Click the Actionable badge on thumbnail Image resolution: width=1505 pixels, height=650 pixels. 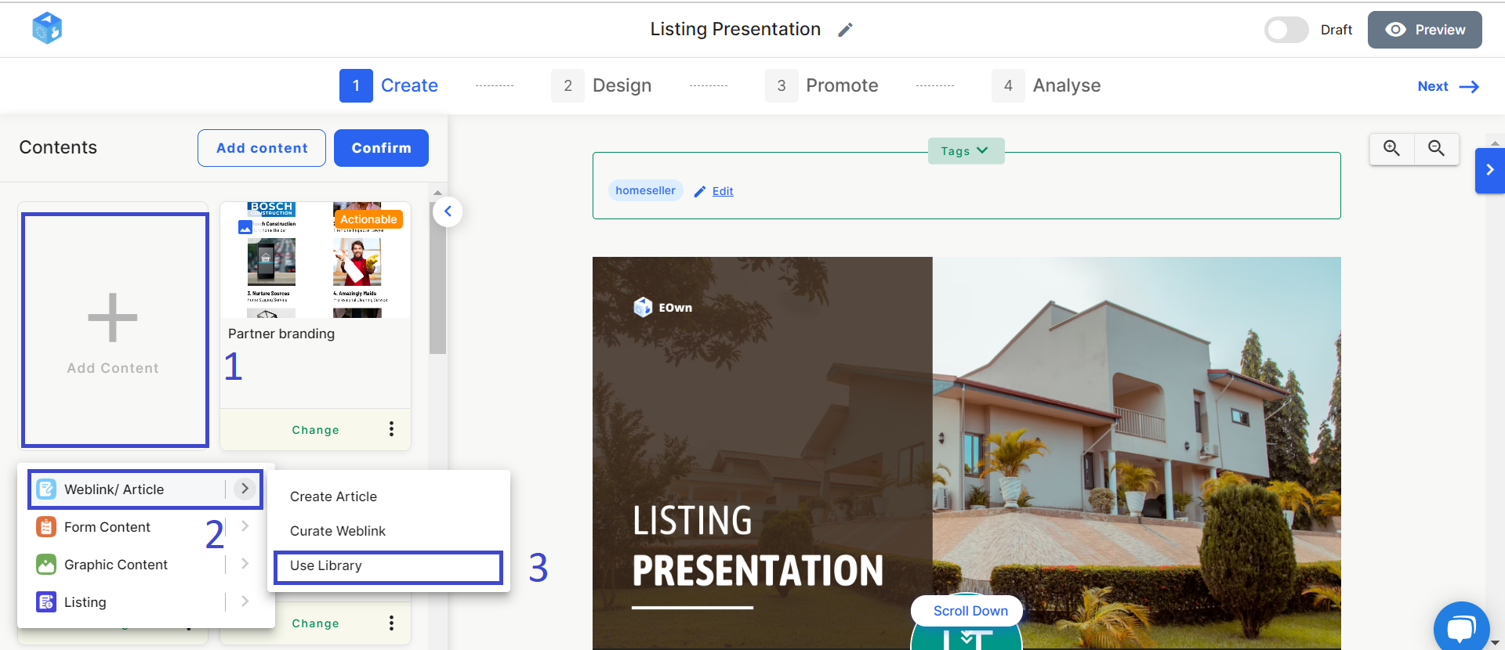tap(368, 219)
